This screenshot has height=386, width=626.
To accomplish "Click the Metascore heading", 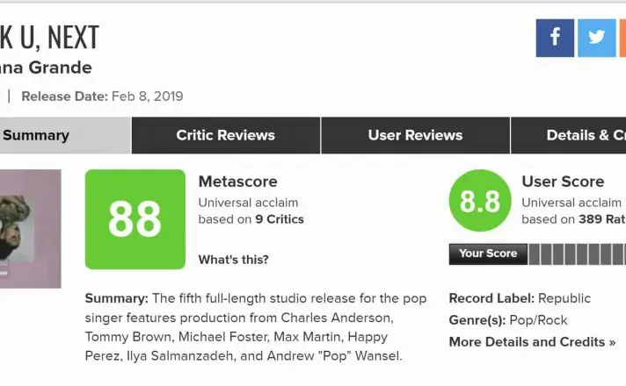I will 237,182.
